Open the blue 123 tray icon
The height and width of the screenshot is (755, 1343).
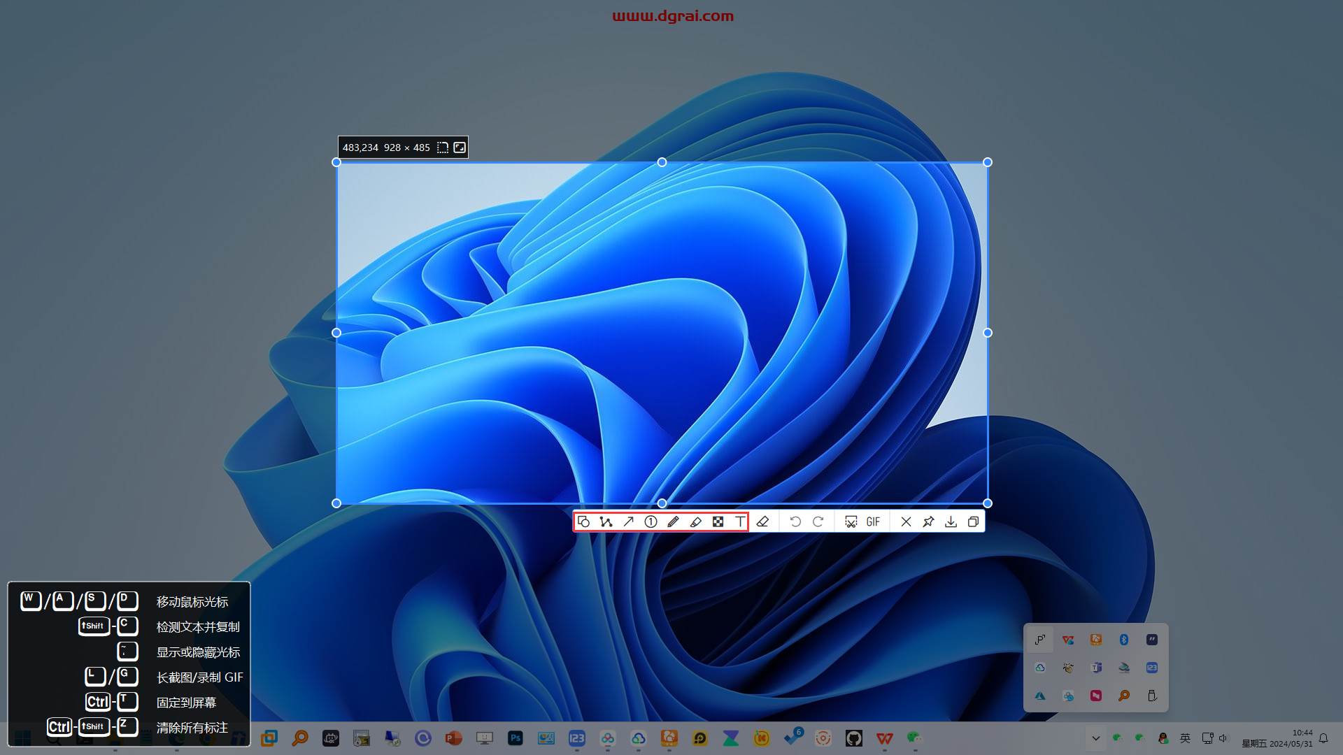tap(1152, 668)
